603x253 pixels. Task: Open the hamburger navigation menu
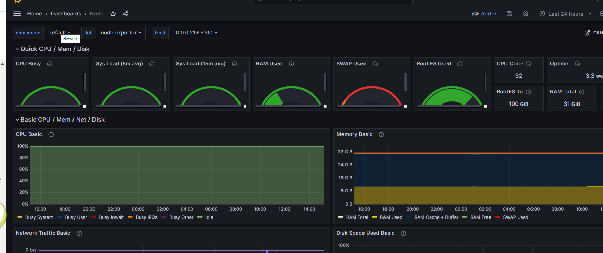coord(17,14)
